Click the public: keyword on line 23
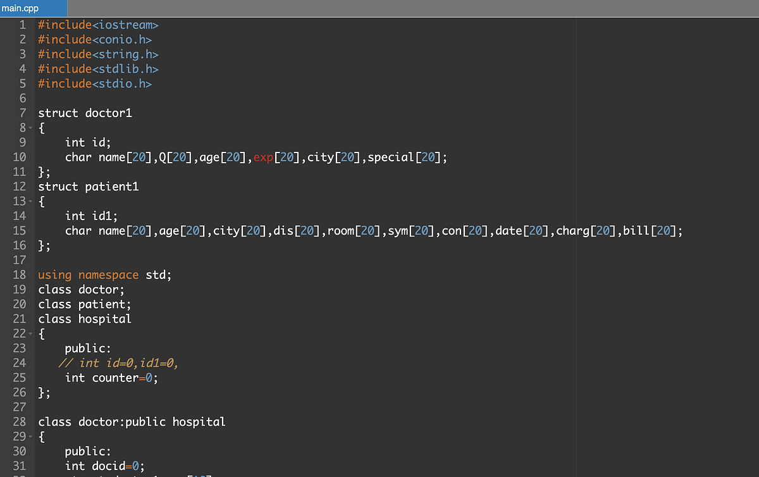The image size is (759, 477). point(87,348)
